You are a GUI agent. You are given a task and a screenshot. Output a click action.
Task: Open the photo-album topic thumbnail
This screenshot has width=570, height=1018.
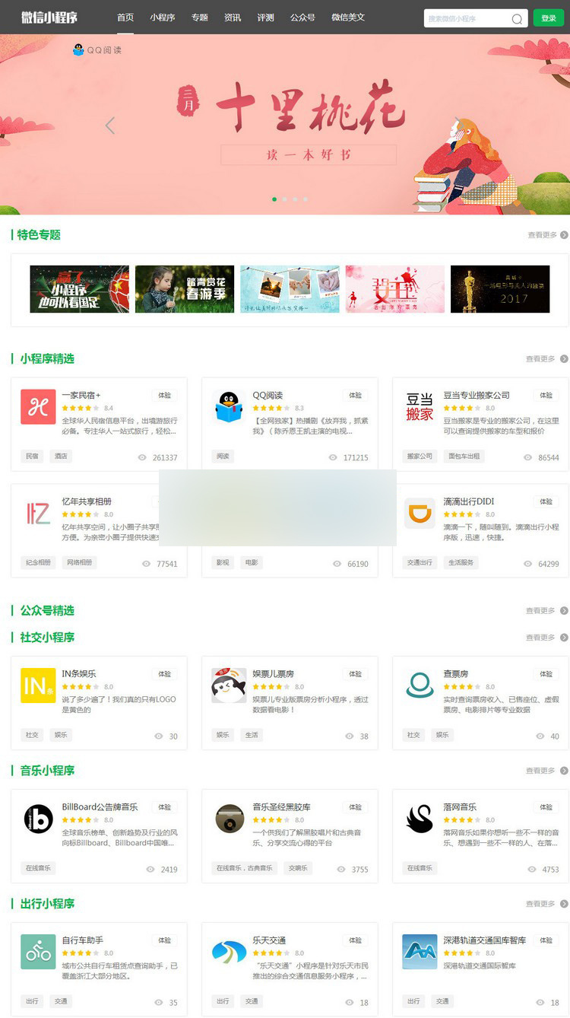tap(290, 289)
